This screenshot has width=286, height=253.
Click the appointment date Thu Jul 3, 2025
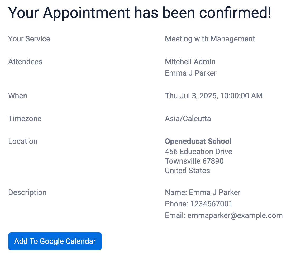click(x=214, y=96)
